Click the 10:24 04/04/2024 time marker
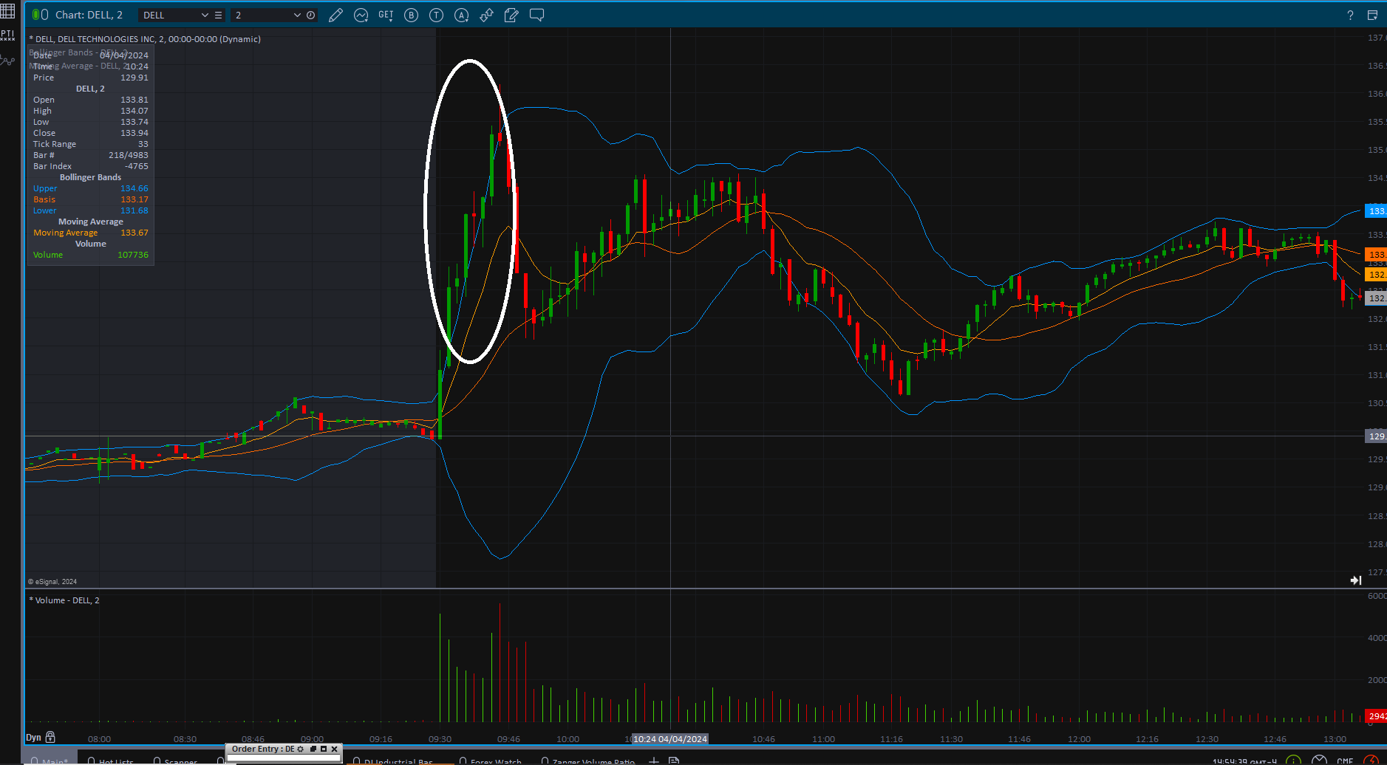This screenshot has width=1387, height=765. [x=670, y=739]
